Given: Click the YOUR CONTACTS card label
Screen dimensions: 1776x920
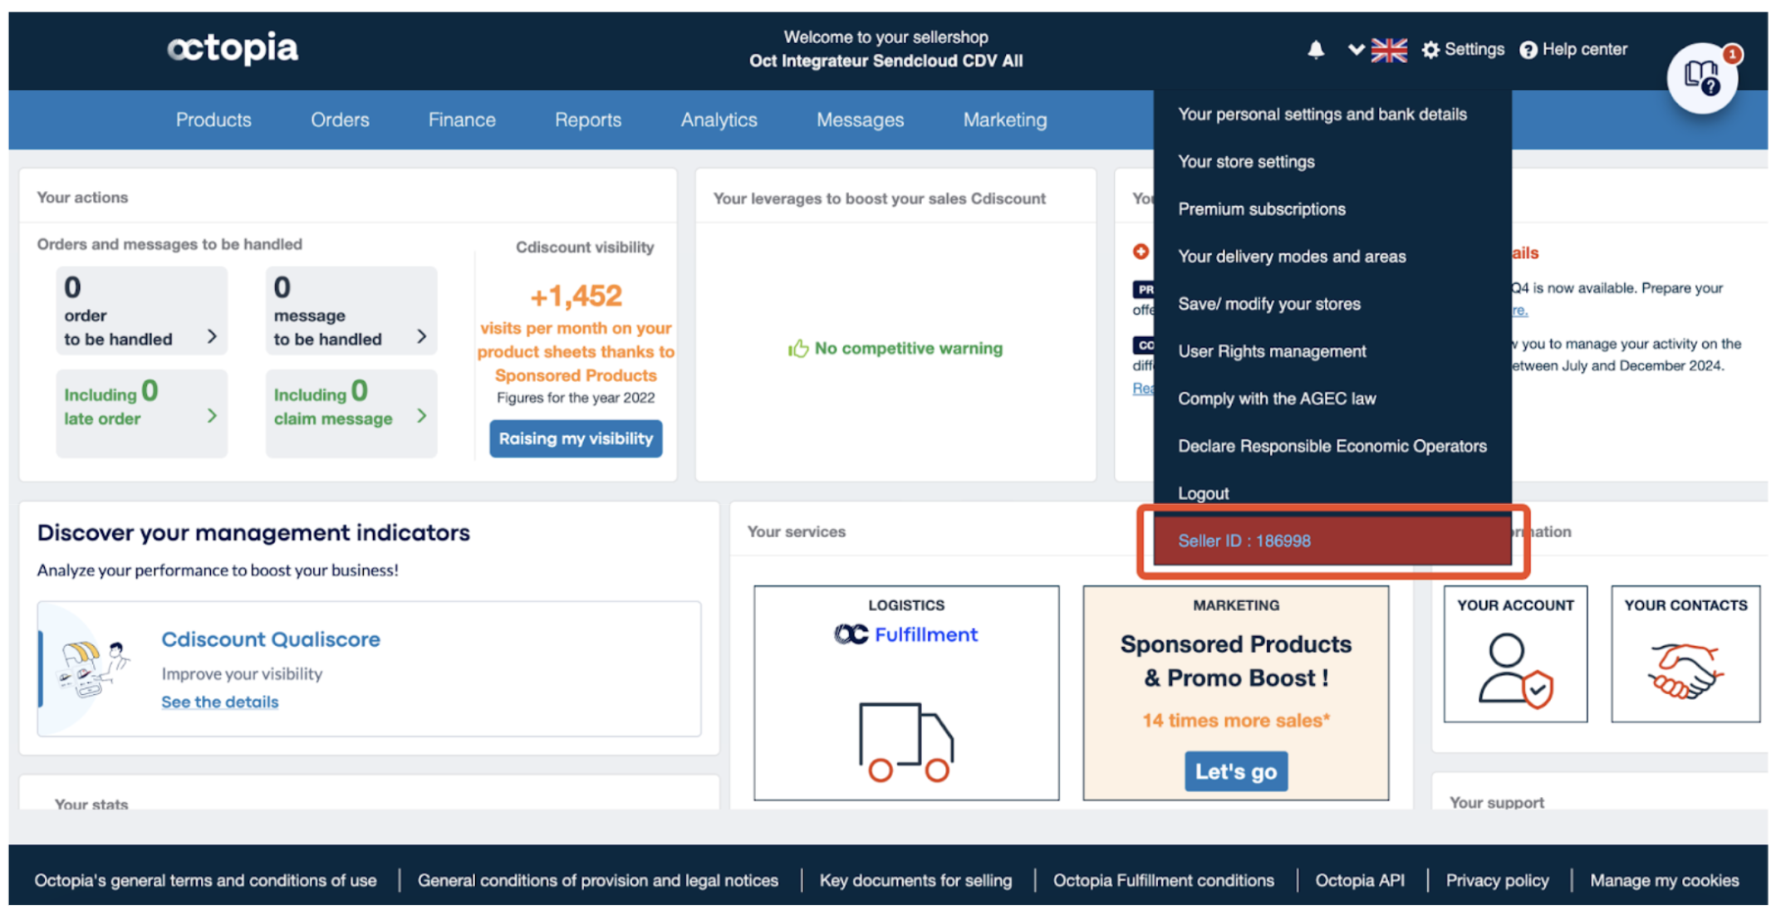Looking at the screenshot, I should [1685, 605].
